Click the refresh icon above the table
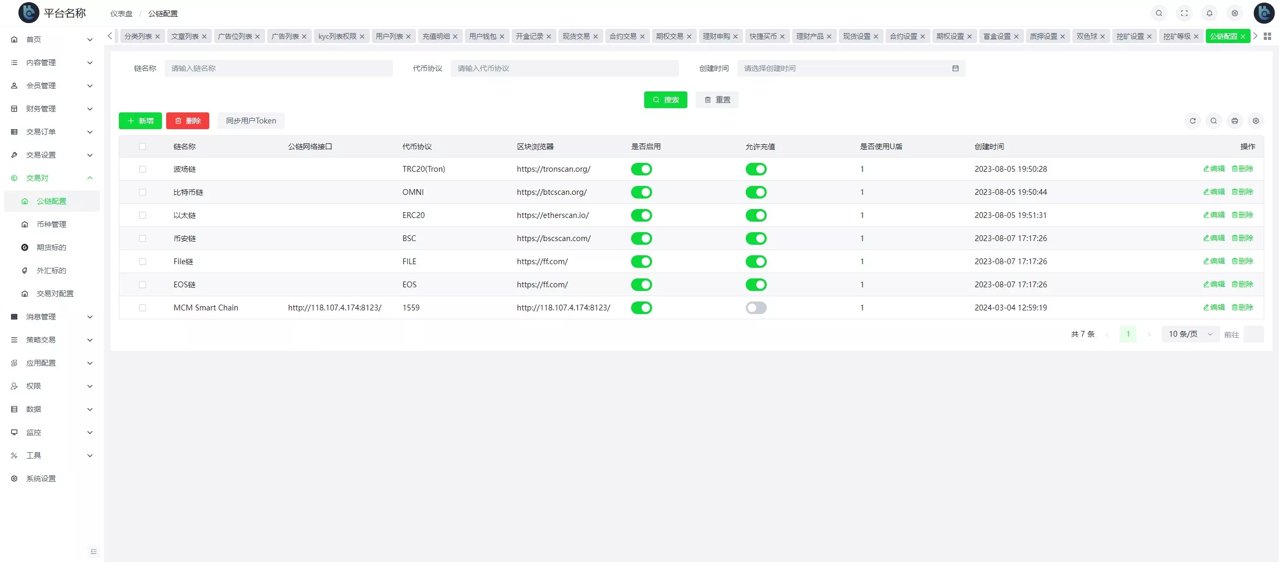Screen dimensions: 1279x562 [x=1192, y=121]
